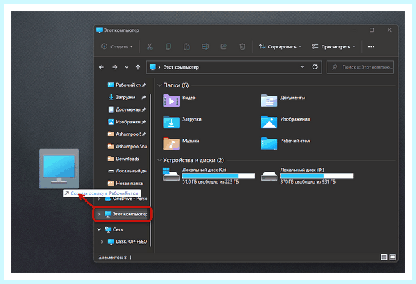Open the Создать dropdown button
The width and height of the screenshot is (416, 284).
pos(117,46)
